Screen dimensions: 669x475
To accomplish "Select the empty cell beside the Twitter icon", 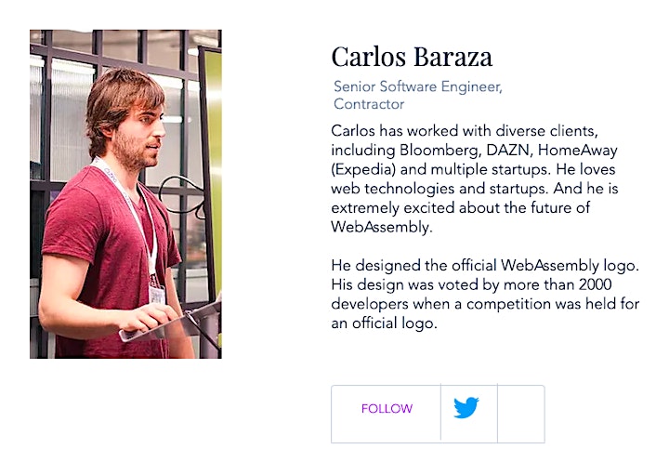I will (x=521, y=414).
